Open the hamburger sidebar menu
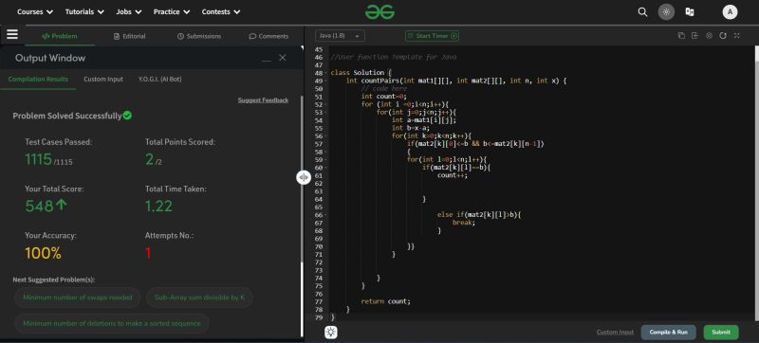This screenshot has width=759, height=343. pos(12,34)
